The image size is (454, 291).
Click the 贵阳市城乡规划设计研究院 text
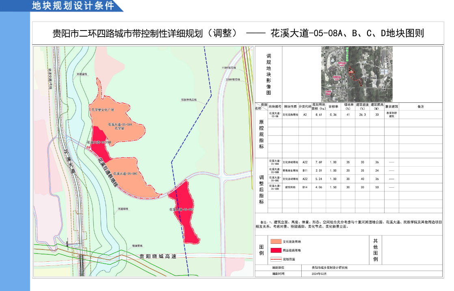point(329,268)
